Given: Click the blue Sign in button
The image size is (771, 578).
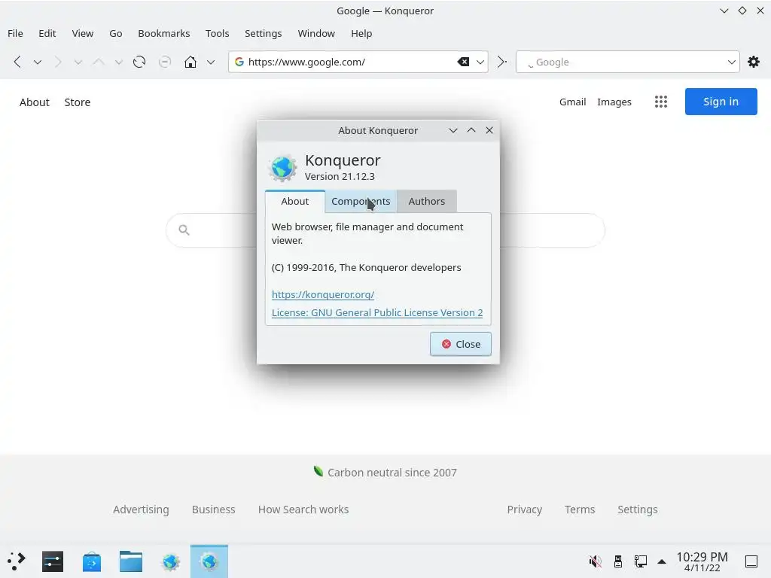Looking at the screenshot, I should [721, 102].
